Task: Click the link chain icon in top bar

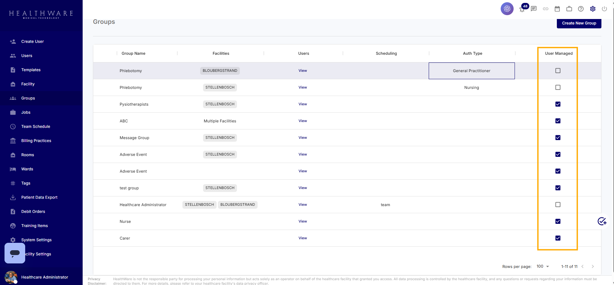Action: [546, 9]
